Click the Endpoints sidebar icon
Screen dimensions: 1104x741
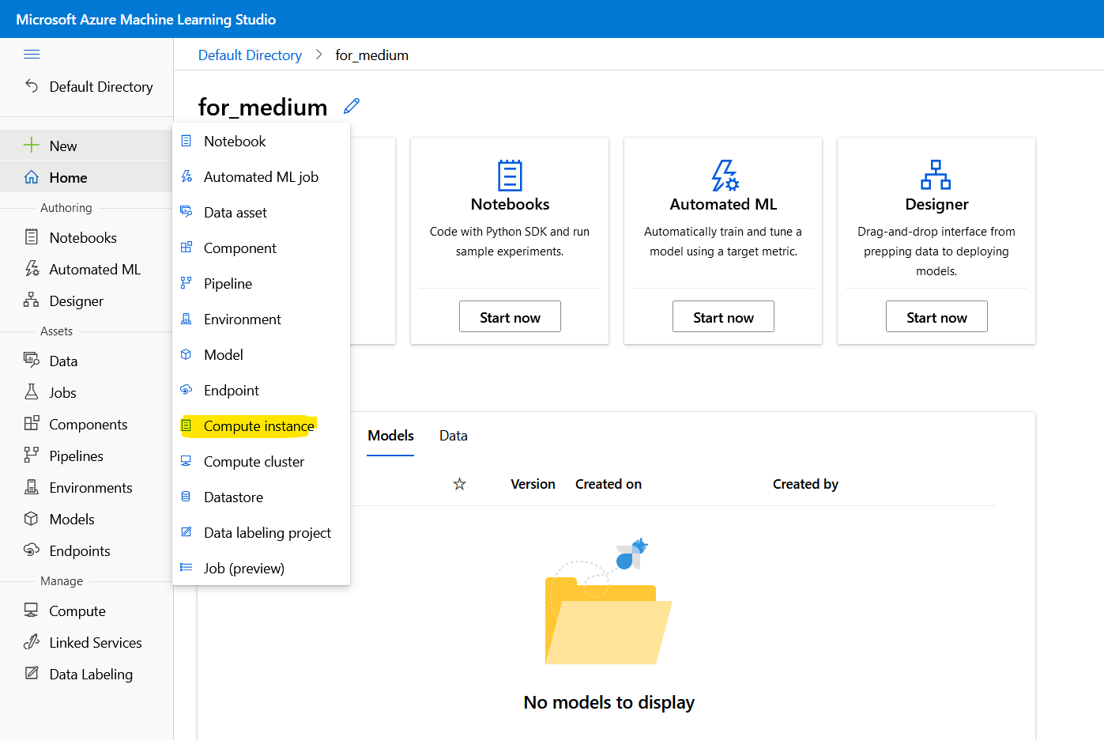pos(32,550)
